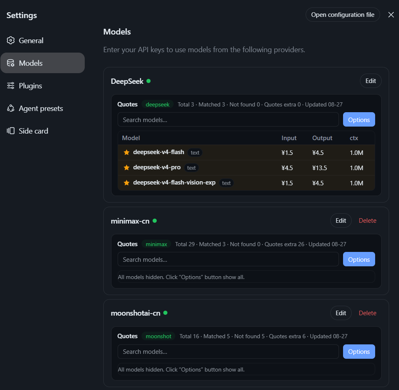This screenshot has height=390, width=399.
Task: Click ¥13.5 output price of deepseek-v4-pro
Action: coord(320,168)
